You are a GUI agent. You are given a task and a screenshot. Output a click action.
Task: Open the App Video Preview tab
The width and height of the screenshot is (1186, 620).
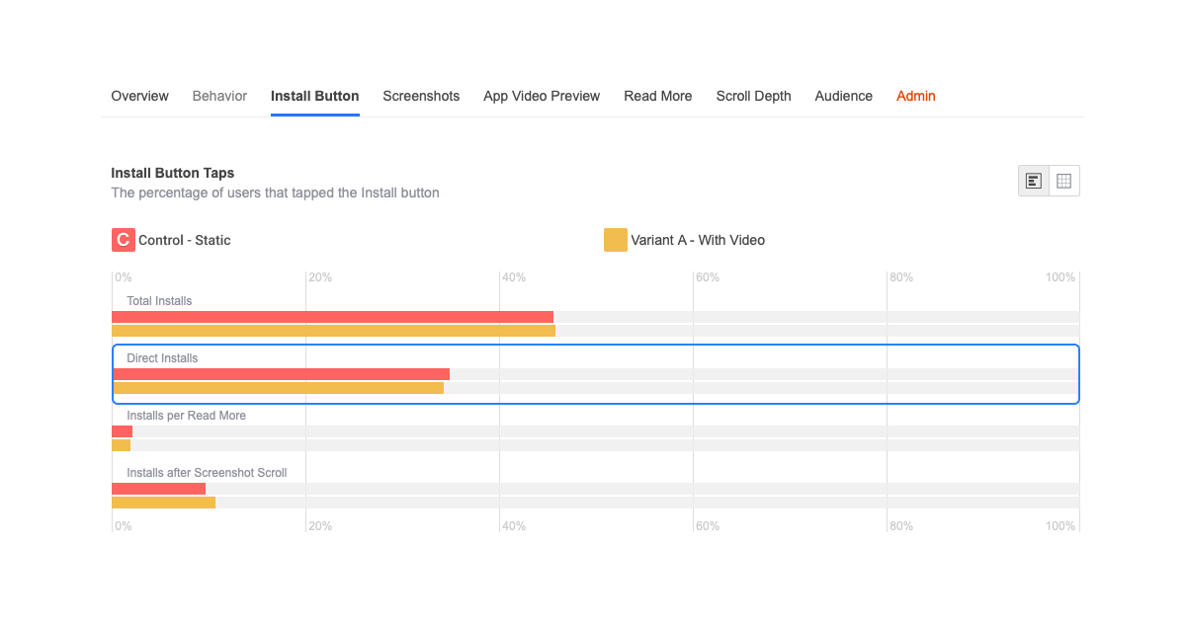542,96
